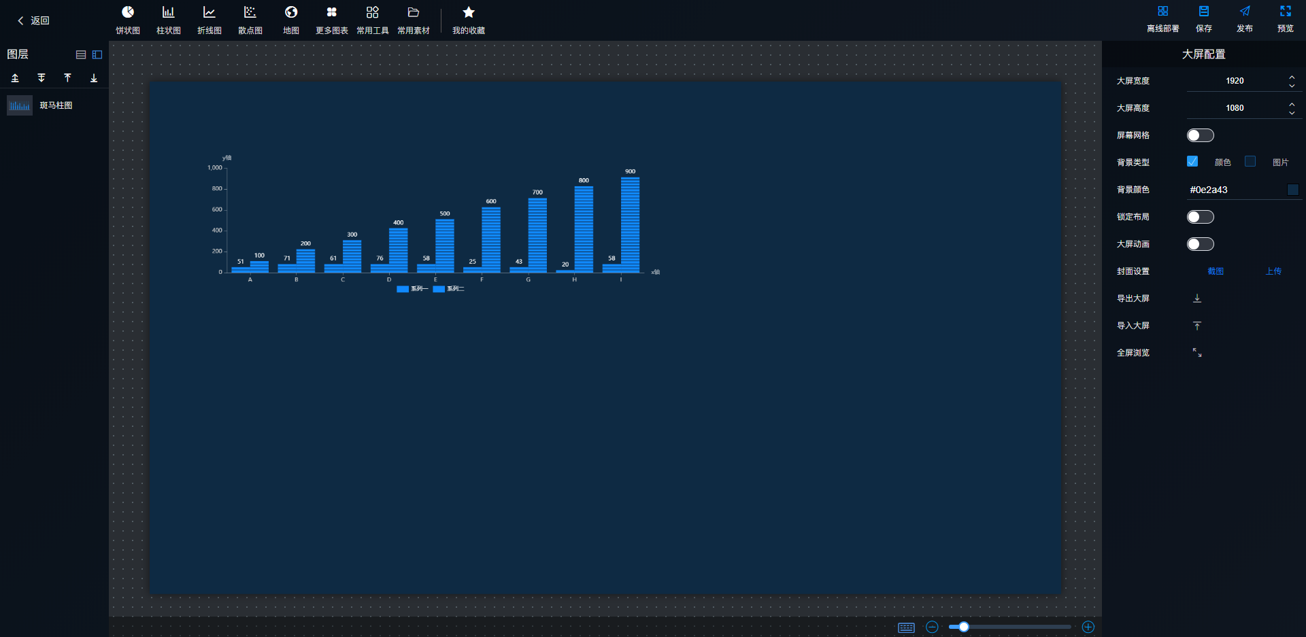The height and width of the screenshot is (637, 1306).
Task: Increase 大屏宽度 with up arrow
Action: [x=1292, y=77]
